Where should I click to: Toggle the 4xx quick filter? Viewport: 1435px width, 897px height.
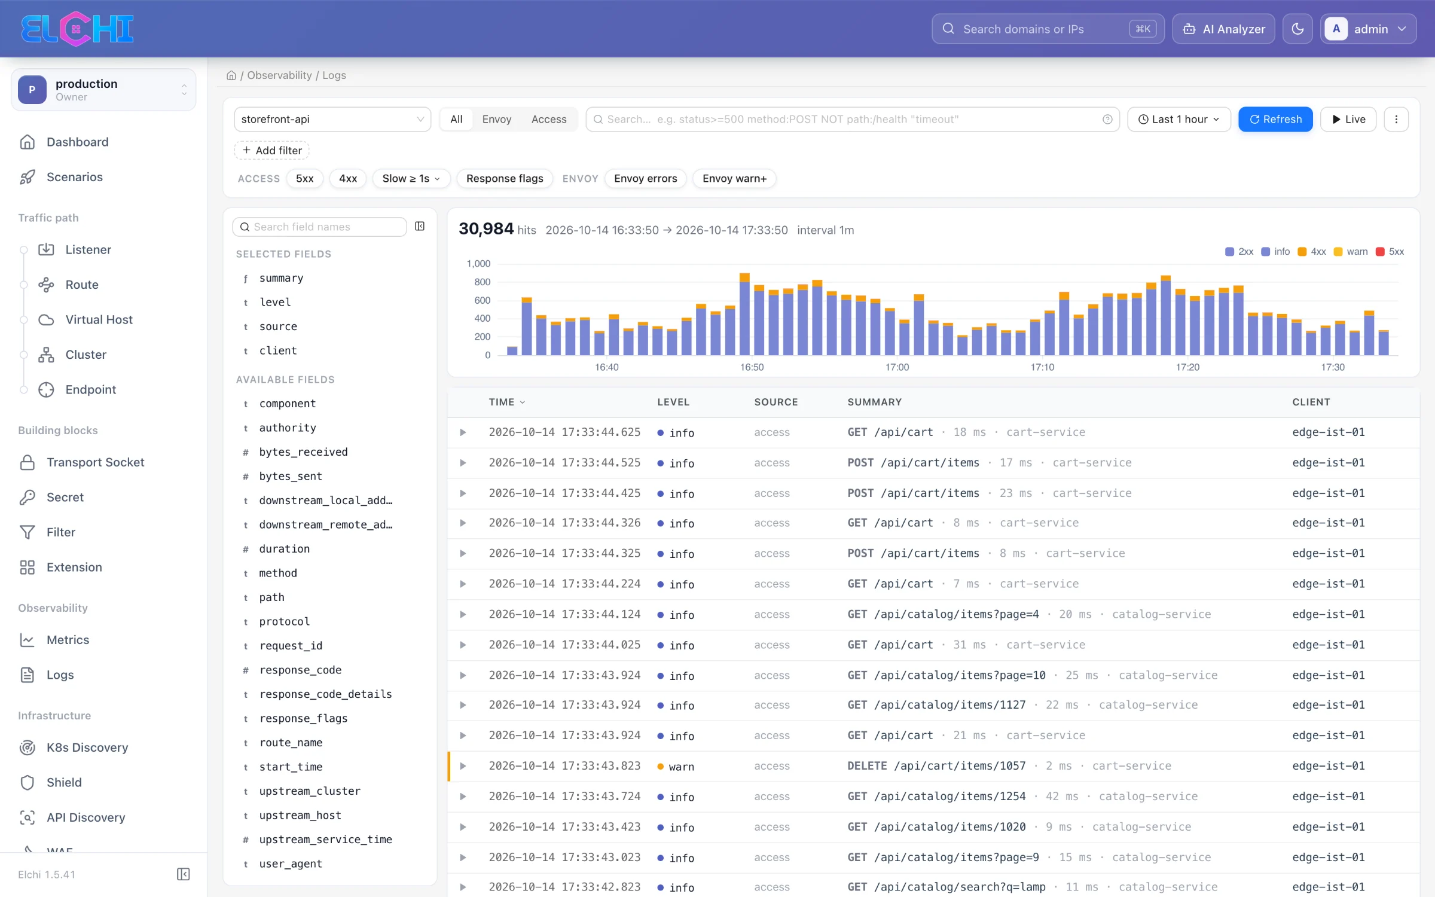pos(348,178)
